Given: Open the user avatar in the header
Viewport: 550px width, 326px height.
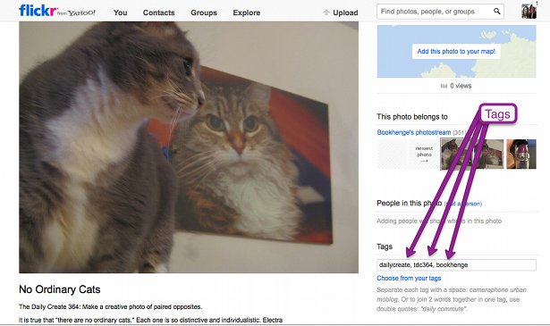Looking at the screenshot, I should (x=529, y=12).
